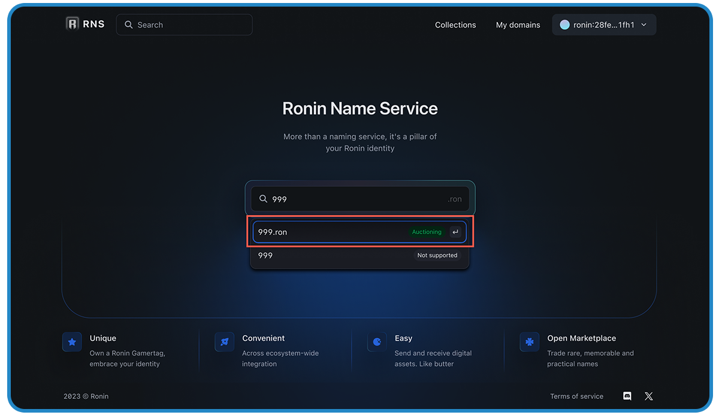Open the X social link icon
The width and height of the screenshot is (719, 415).
(648, 396)
